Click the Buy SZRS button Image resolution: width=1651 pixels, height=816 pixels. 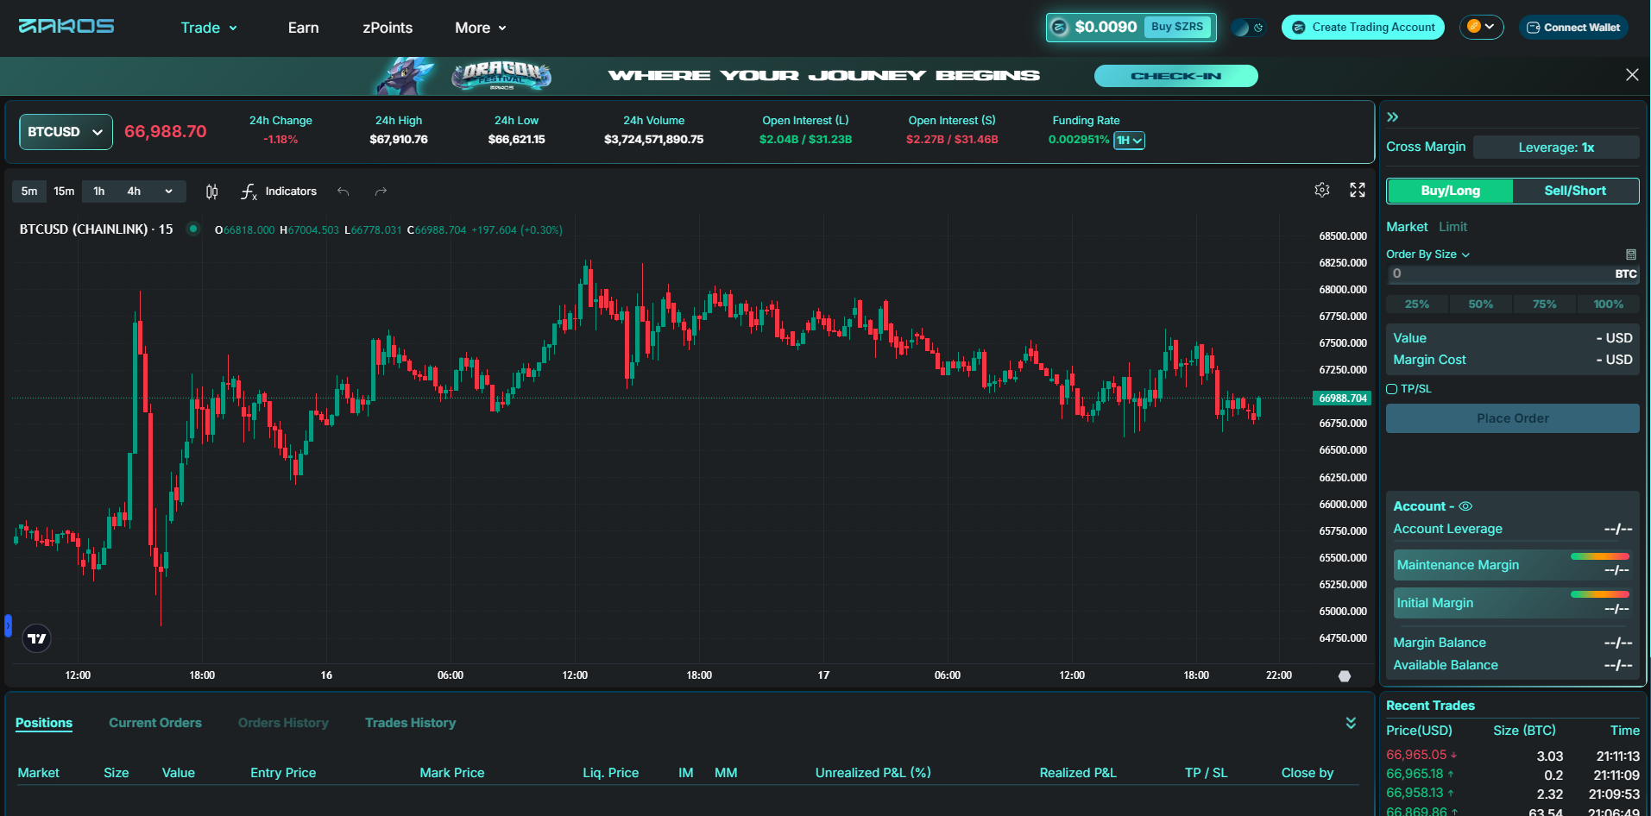pyautogui.click(x=1176, y=27)
